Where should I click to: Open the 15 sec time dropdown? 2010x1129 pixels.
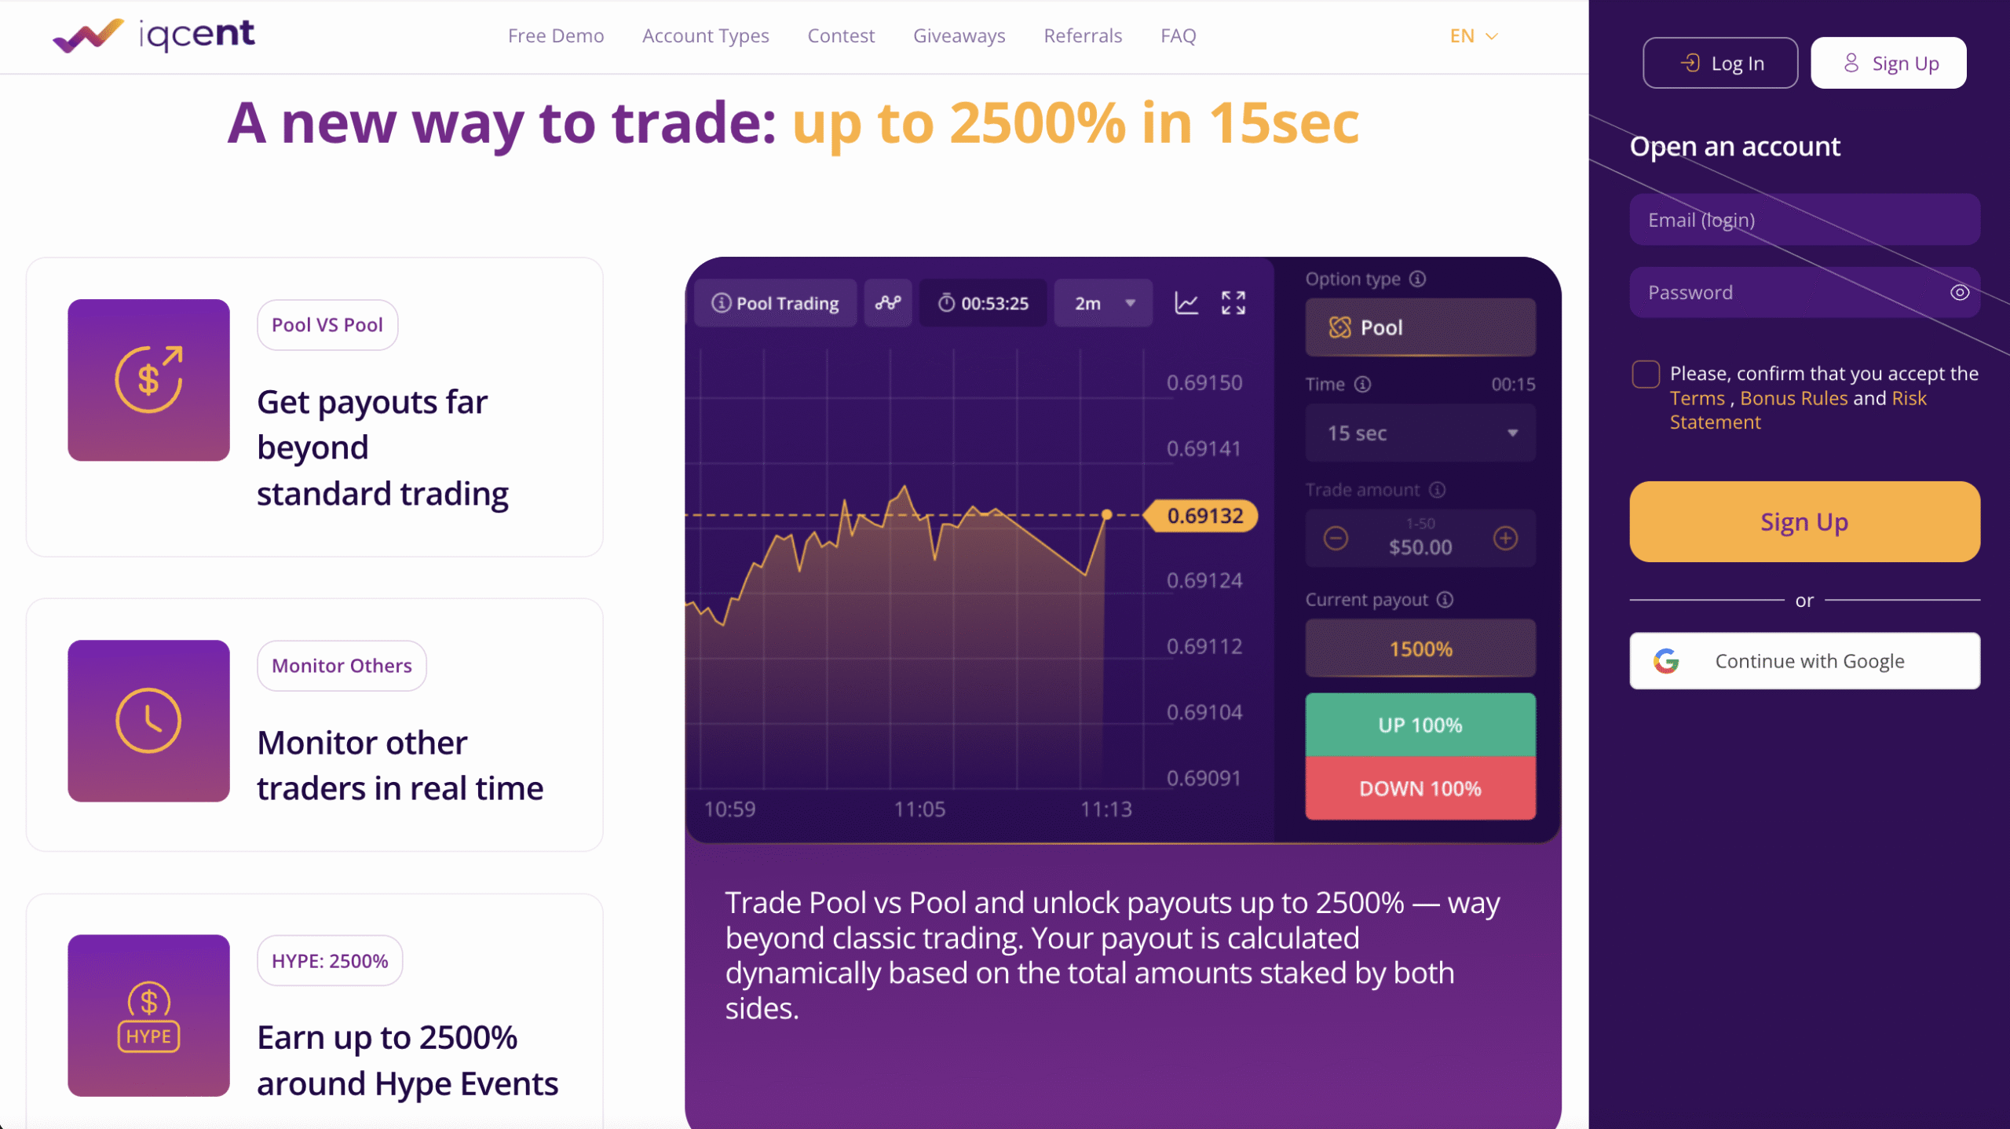coord(1420,433)
